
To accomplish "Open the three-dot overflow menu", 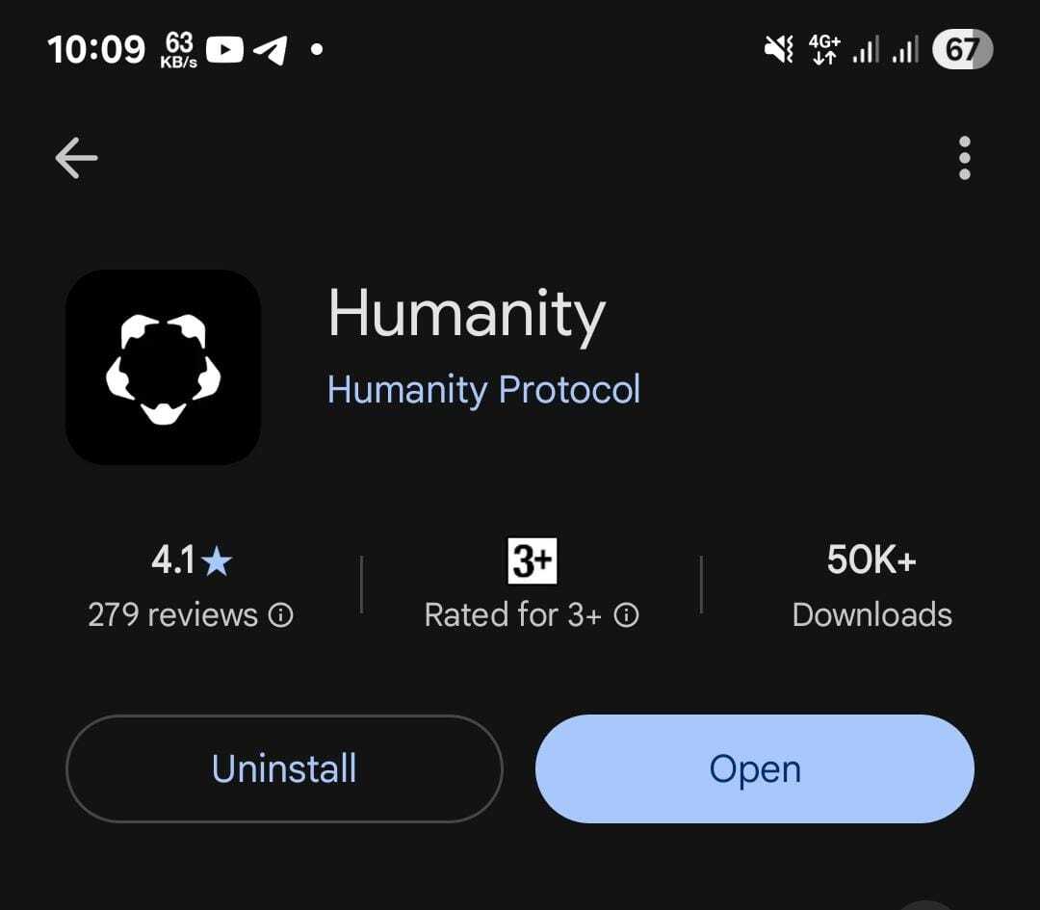I will [964, 158].
